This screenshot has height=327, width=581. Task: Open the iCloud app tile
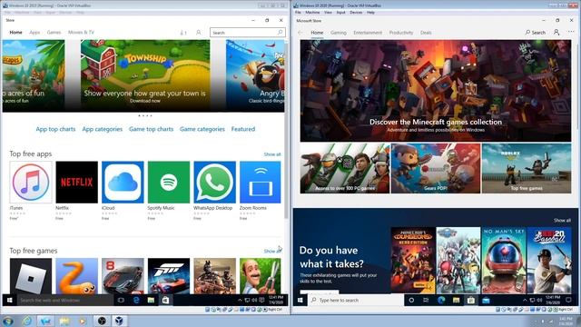coord(123,182)
